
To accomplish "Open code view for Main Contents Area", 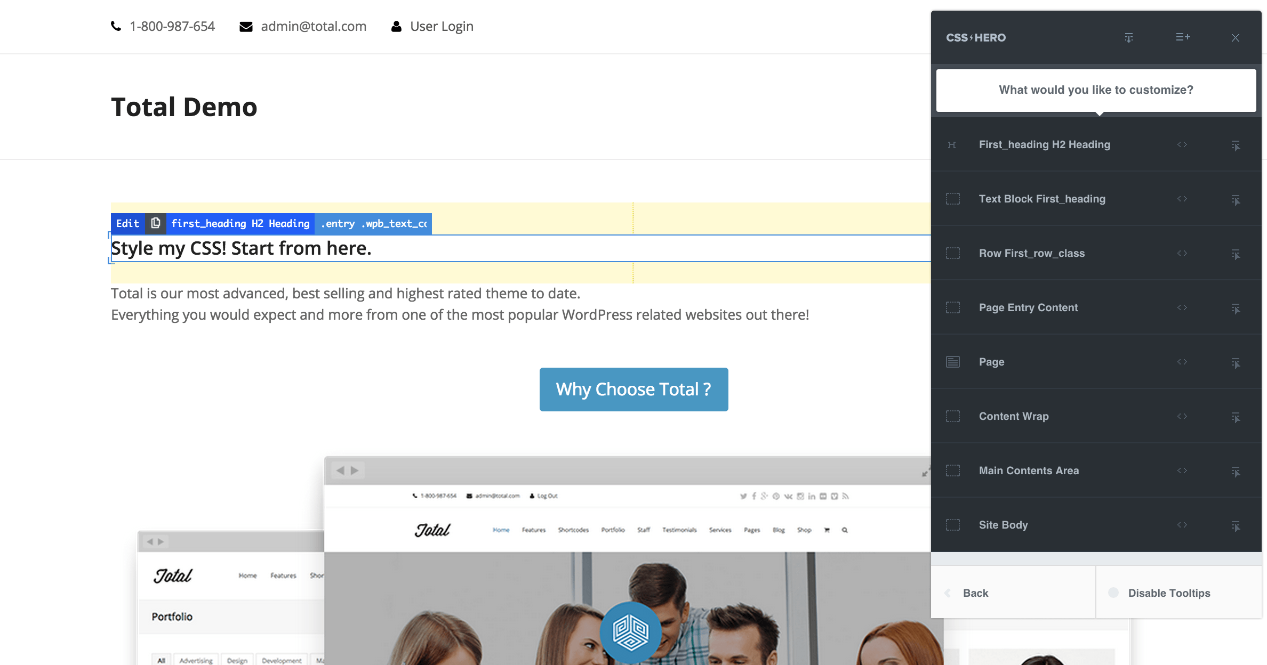I will [x=1182, y=471].
